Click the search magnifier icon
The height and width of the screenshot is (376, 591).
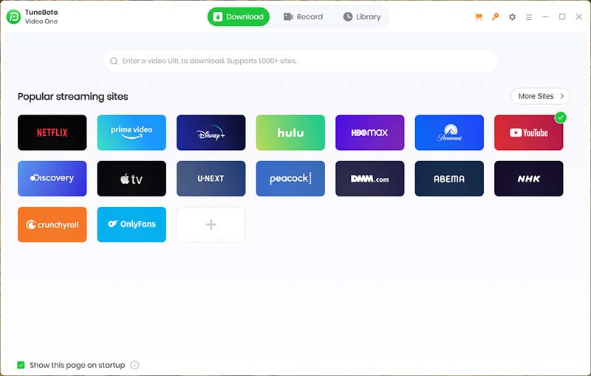pos(114,61)
